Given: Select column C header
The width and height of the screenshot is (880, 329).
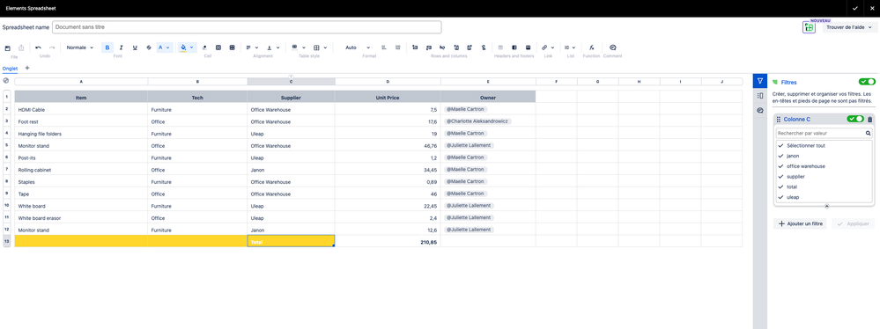Looking at the screenshot, I should coord(291,82).
